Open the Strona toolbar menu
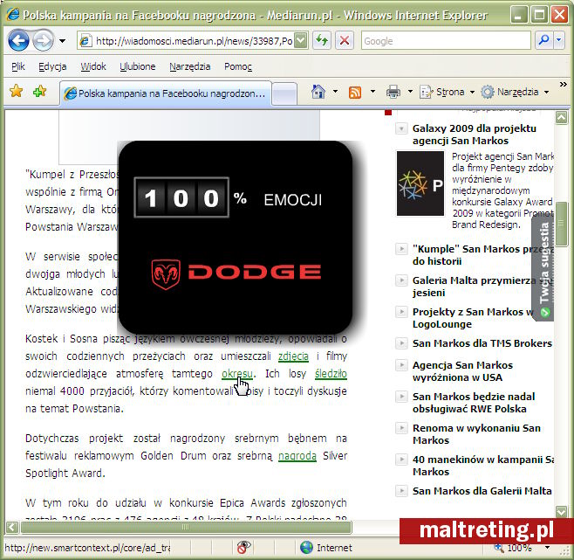The width and height of the screenshot is (574, 560). 447,92
